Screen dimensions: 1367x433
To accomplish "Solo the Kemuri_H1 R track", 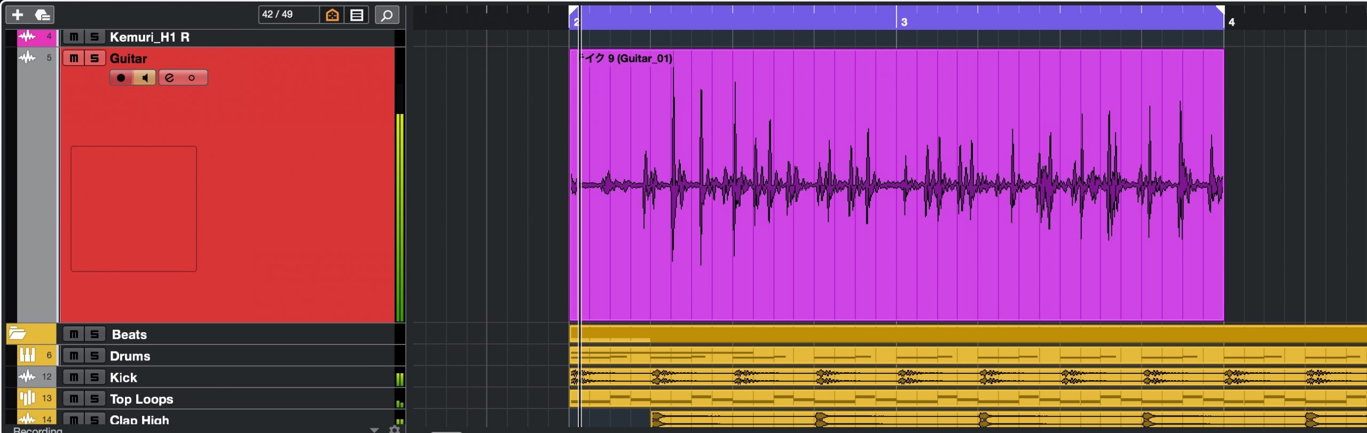I will [x=95, y=37].
